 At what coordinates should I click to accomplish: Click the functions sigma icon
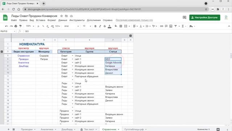(x=183, y=26)
